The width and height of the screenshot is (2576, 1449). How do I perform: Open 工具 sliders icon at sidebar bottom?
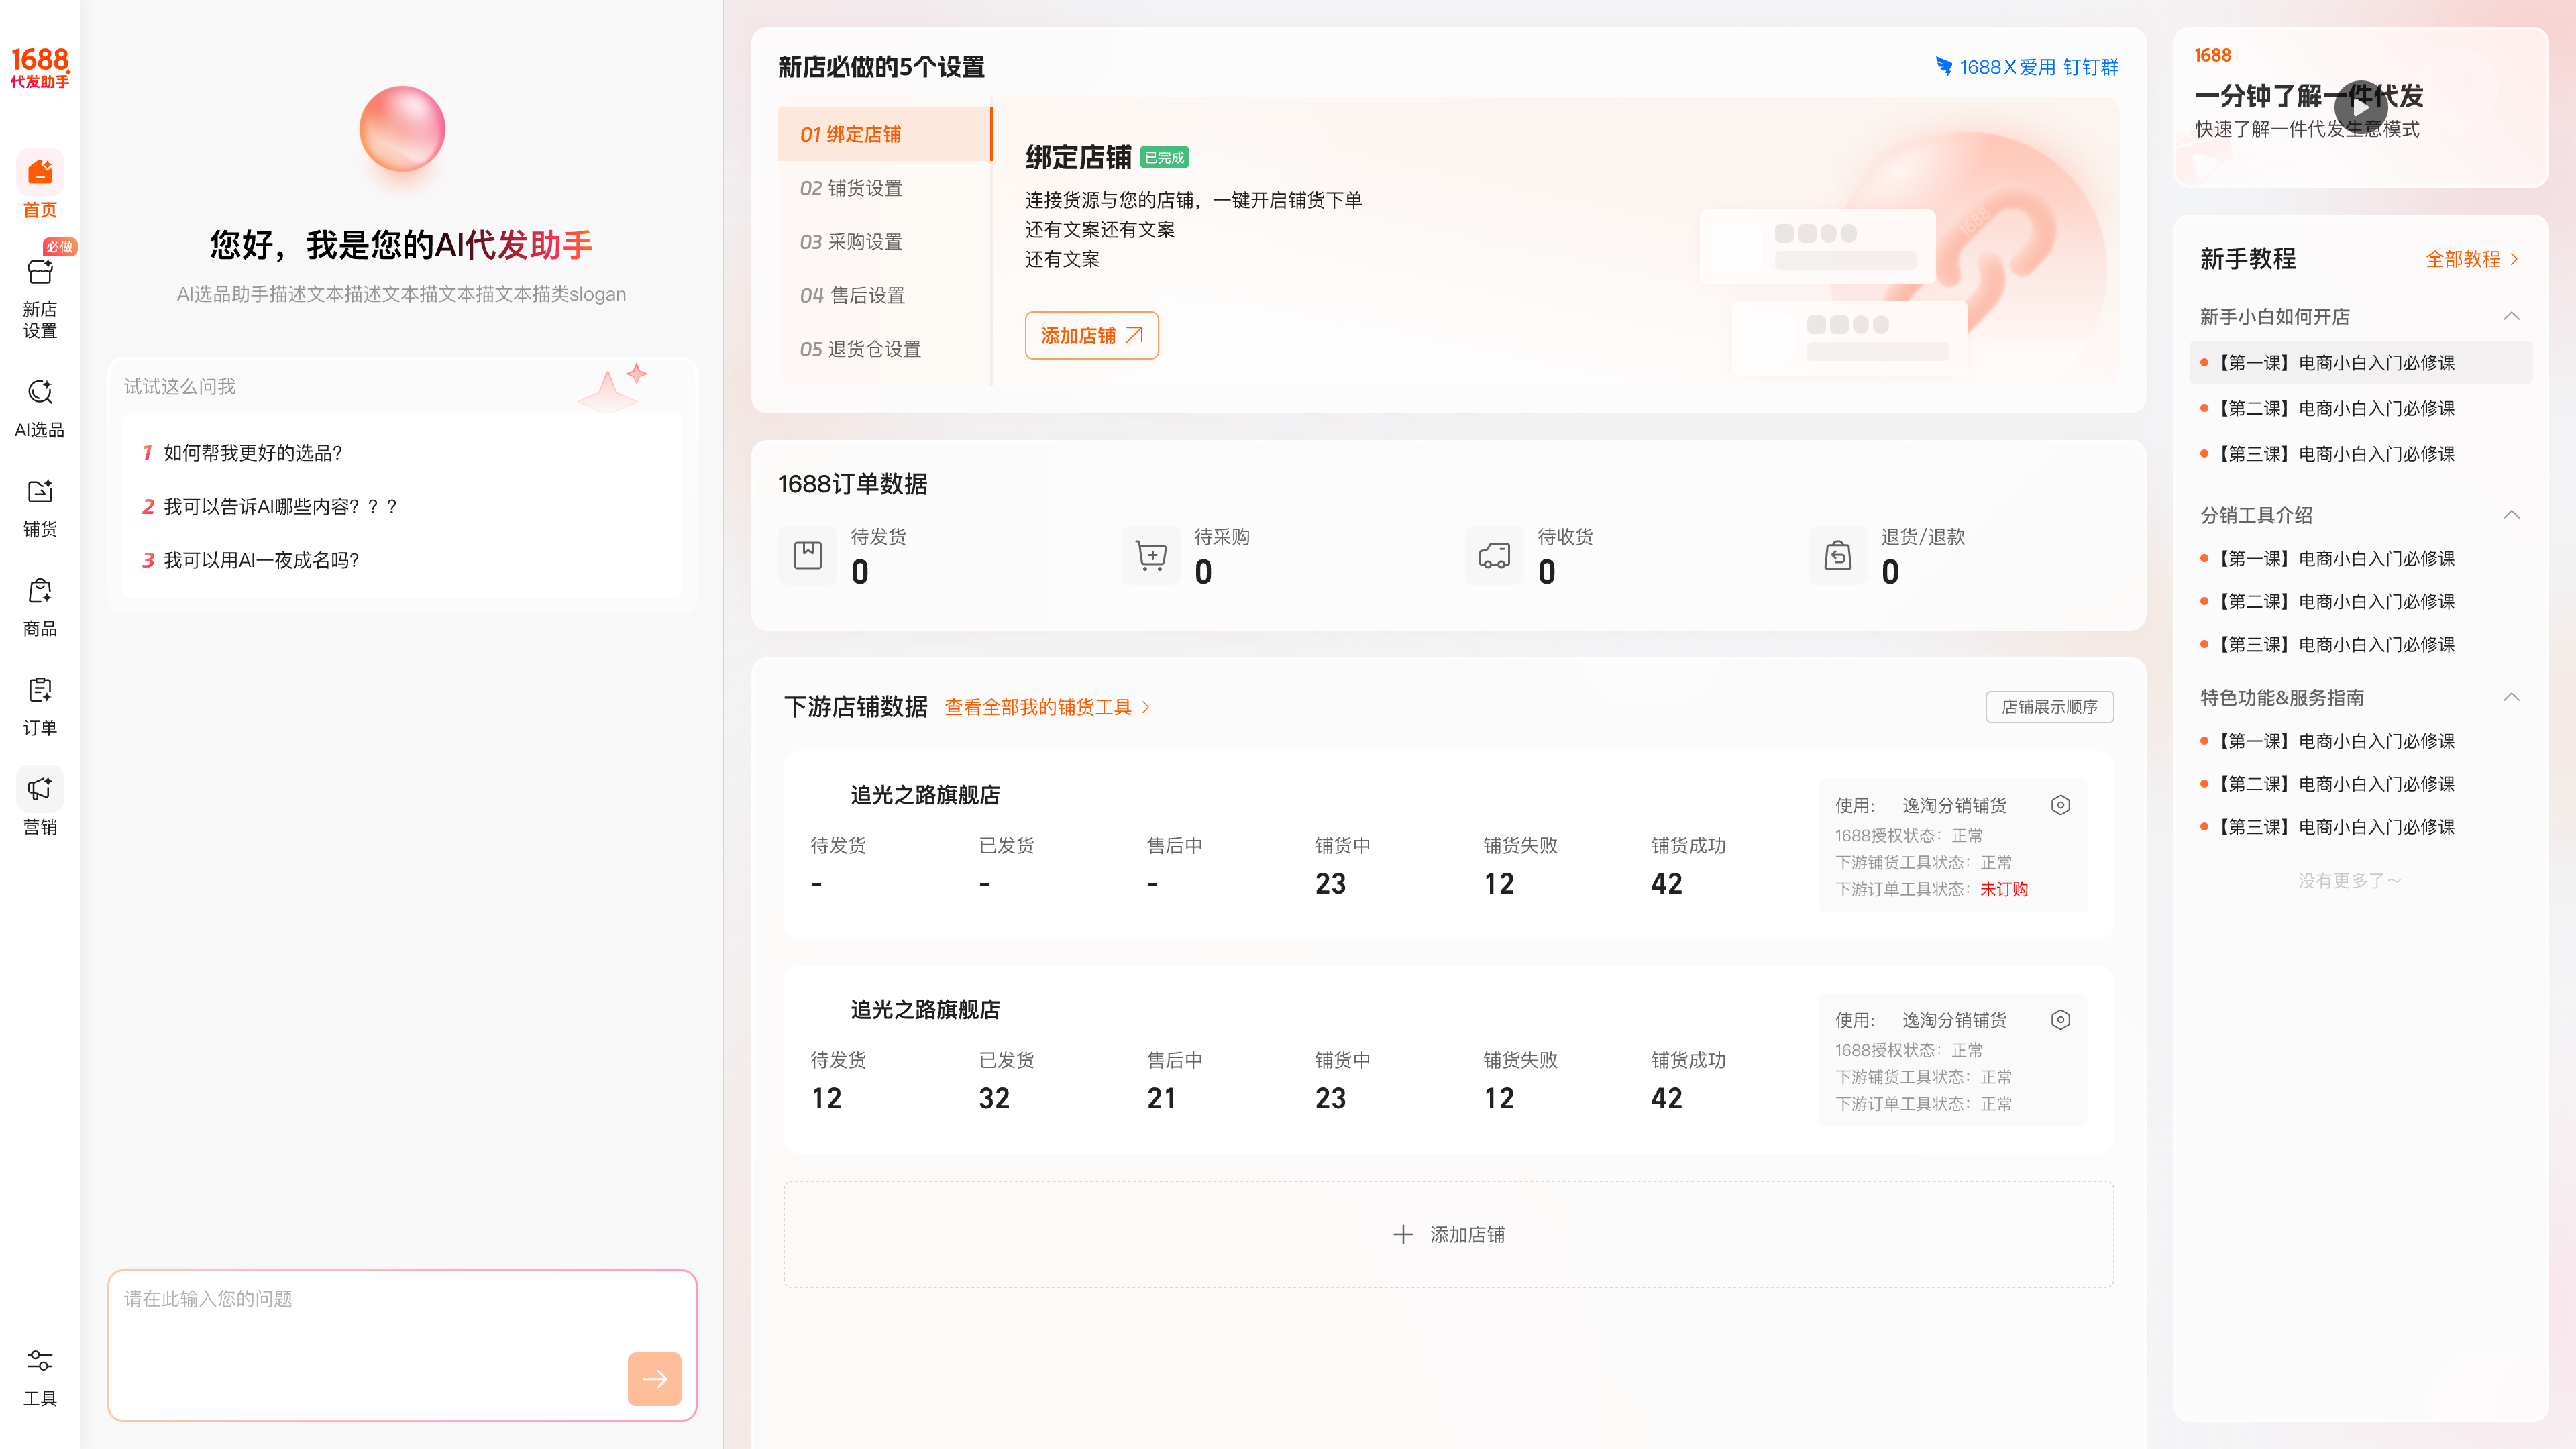click(40, 1361)
